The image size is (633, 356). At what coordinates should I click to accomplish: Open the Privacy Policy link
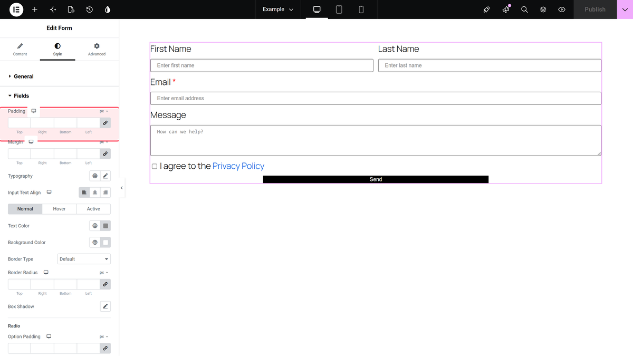point(238,166)
